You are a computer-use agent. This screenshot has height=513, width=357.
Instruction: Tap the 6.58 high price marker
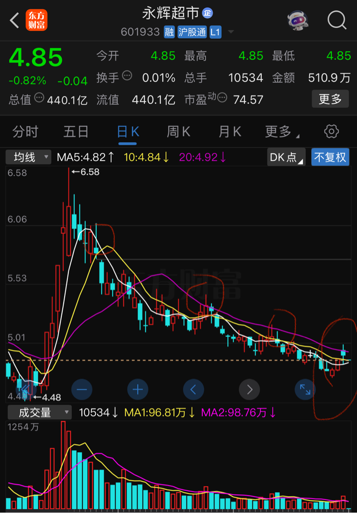tap(86, 172)
